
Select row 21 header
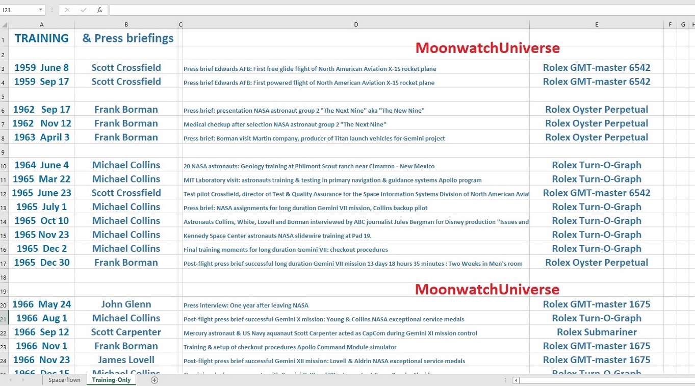tap(4, 318)
